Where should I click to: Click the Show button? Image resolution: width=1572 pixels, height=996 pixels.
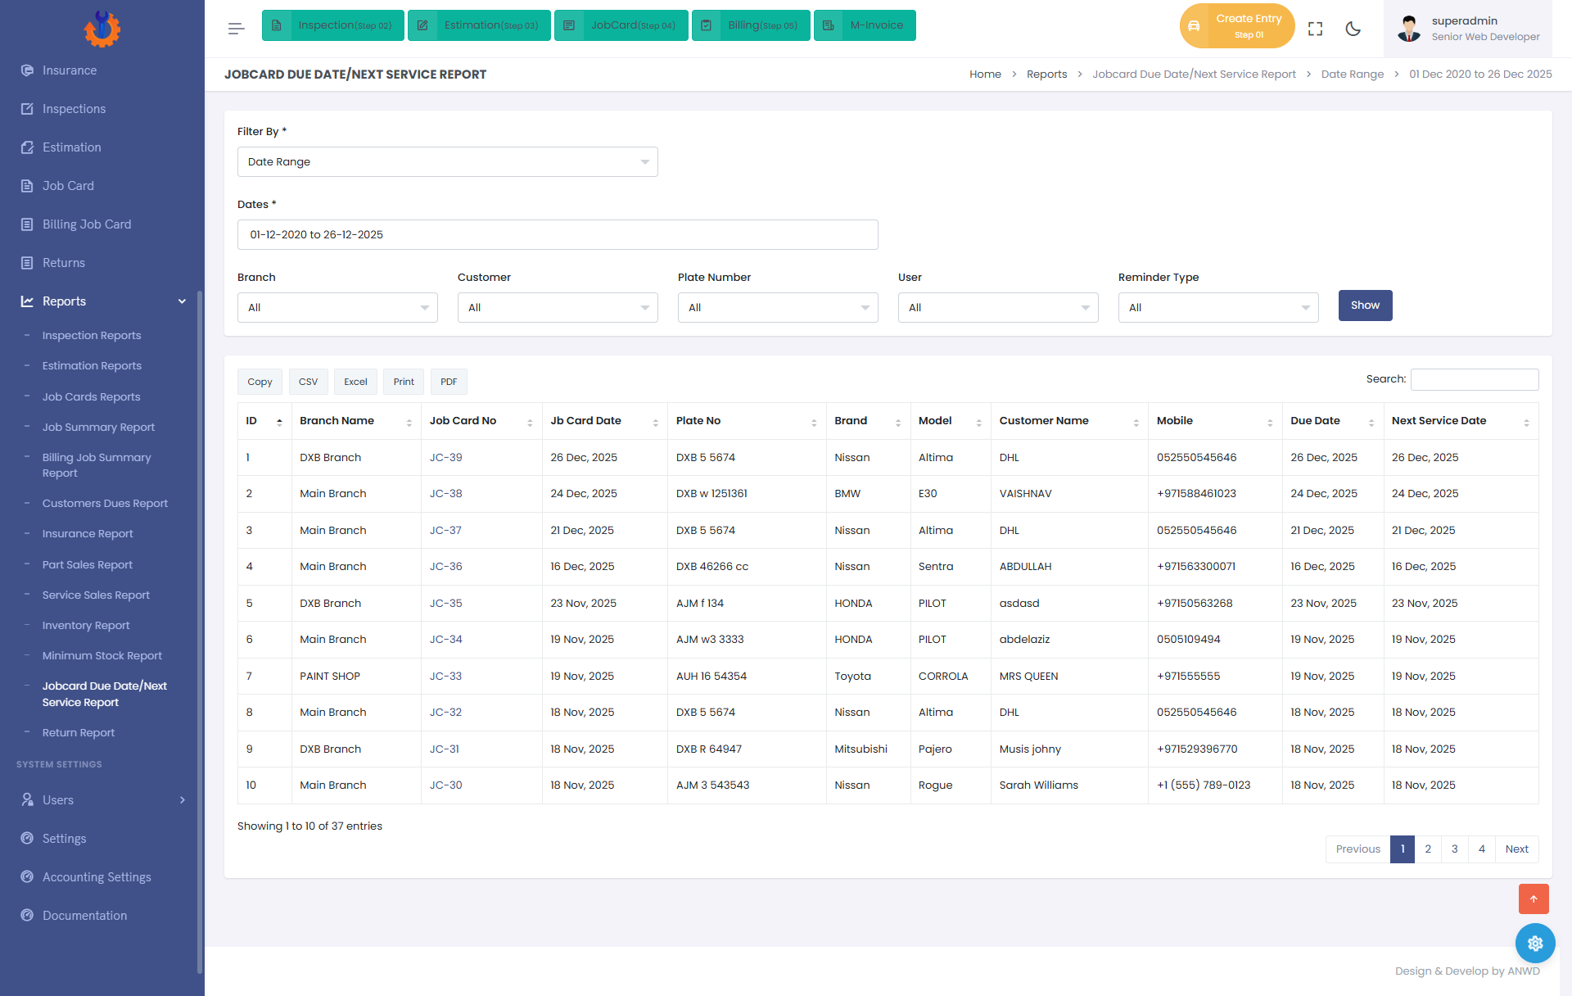coord(1365,306)
